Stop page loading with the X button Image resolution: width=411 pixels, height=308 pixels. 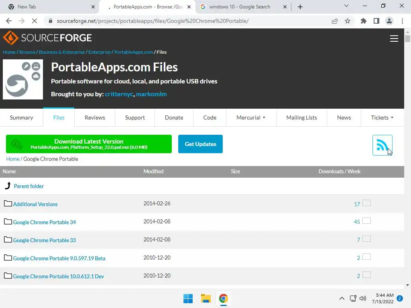click(x=35, y=21)
